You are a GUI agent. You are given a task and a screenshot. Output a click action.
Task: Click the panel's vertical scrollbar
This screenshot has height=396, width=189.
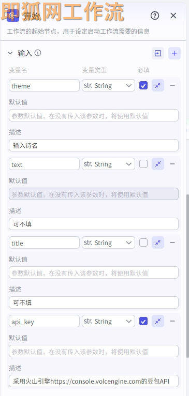point(187,276)
